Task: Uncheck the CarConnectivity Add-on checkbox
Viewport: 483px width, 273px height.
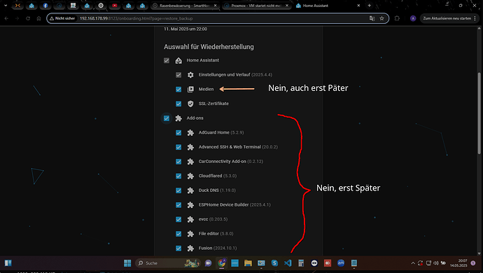Action: coord(178,162)
